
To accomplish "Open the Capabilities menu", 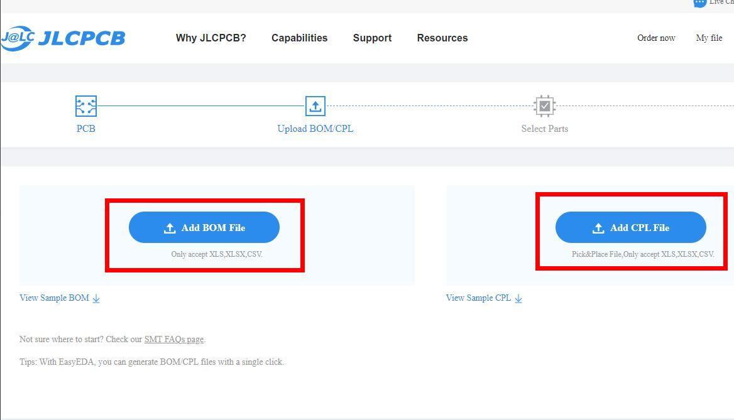I will coord(300,38).
